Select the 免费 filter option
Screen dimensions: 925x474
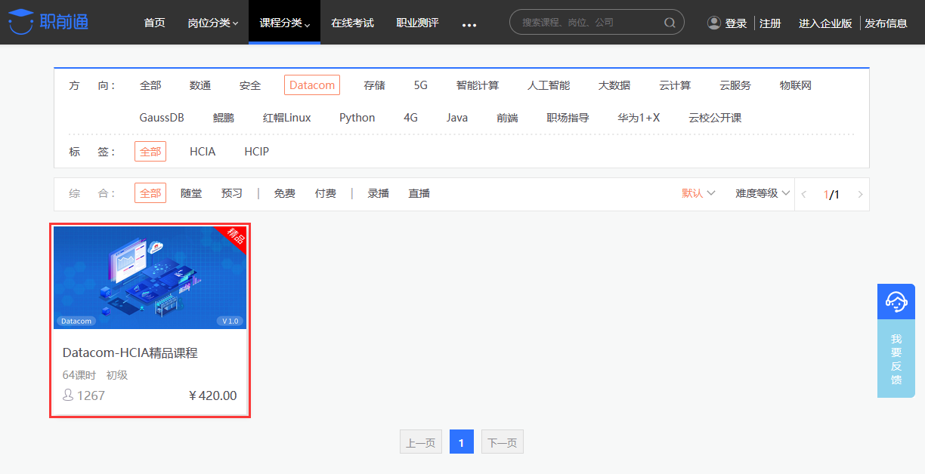[x=284, y=193]
